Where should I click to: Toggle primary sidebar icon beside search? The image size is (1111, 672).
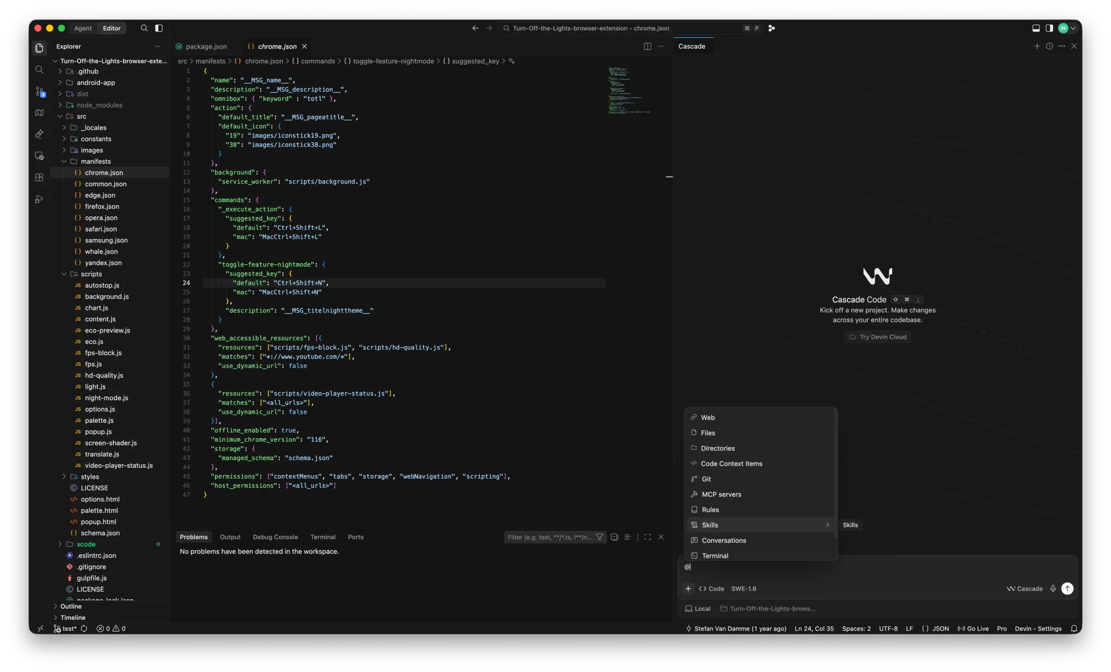[x=159, y=28]
